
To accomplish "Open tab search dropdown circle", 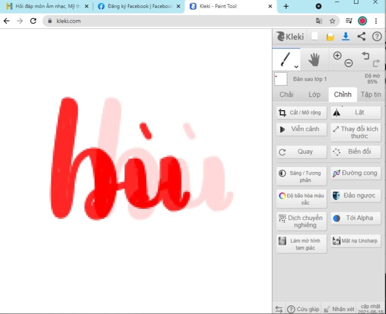I will (319, 6).
